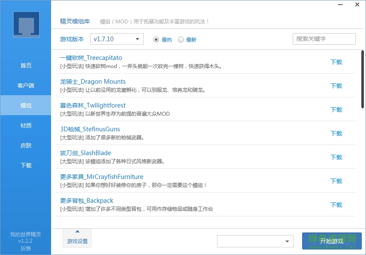The image size is (366, 255).
Task: Switch to the 皮肤 skins section
Action: tap(26, 145)
